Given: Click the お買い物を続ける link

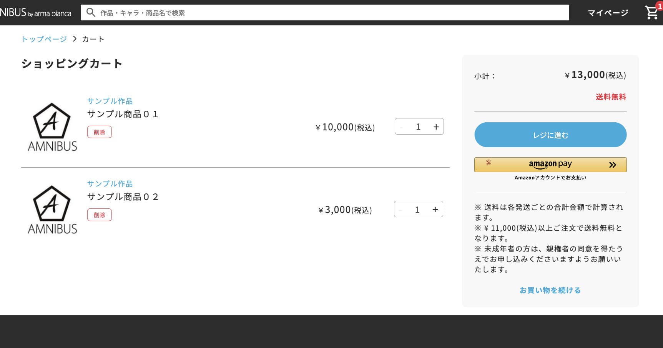Looking at the screenshot, I should [550, 290].
